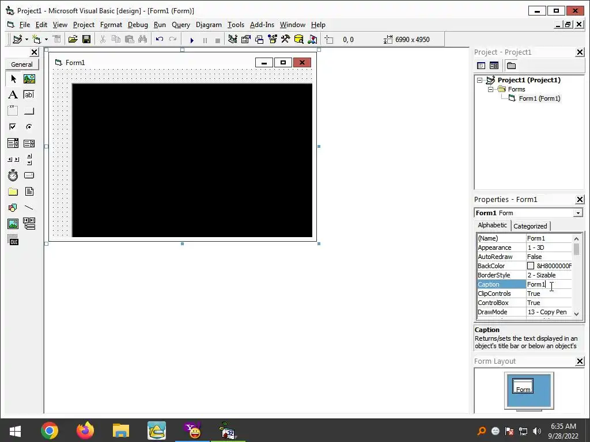
Task: Open Firefox from the taskbar
Action: coord(85,430)
